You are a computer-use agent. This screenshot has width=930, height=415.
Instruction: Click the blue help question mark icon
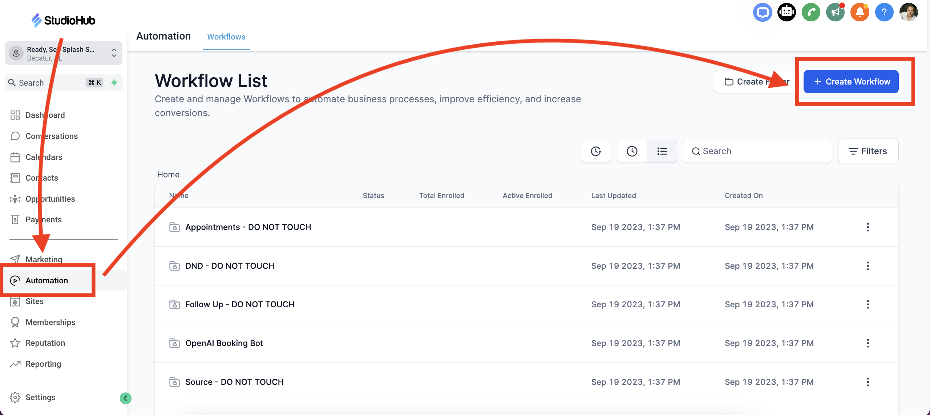click(x=884, y=12)
